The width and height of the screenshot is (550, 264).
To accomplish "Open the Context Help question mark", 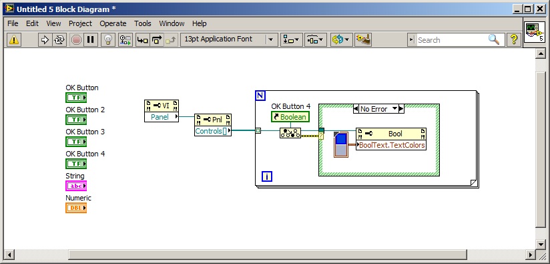I will (514, 39).
